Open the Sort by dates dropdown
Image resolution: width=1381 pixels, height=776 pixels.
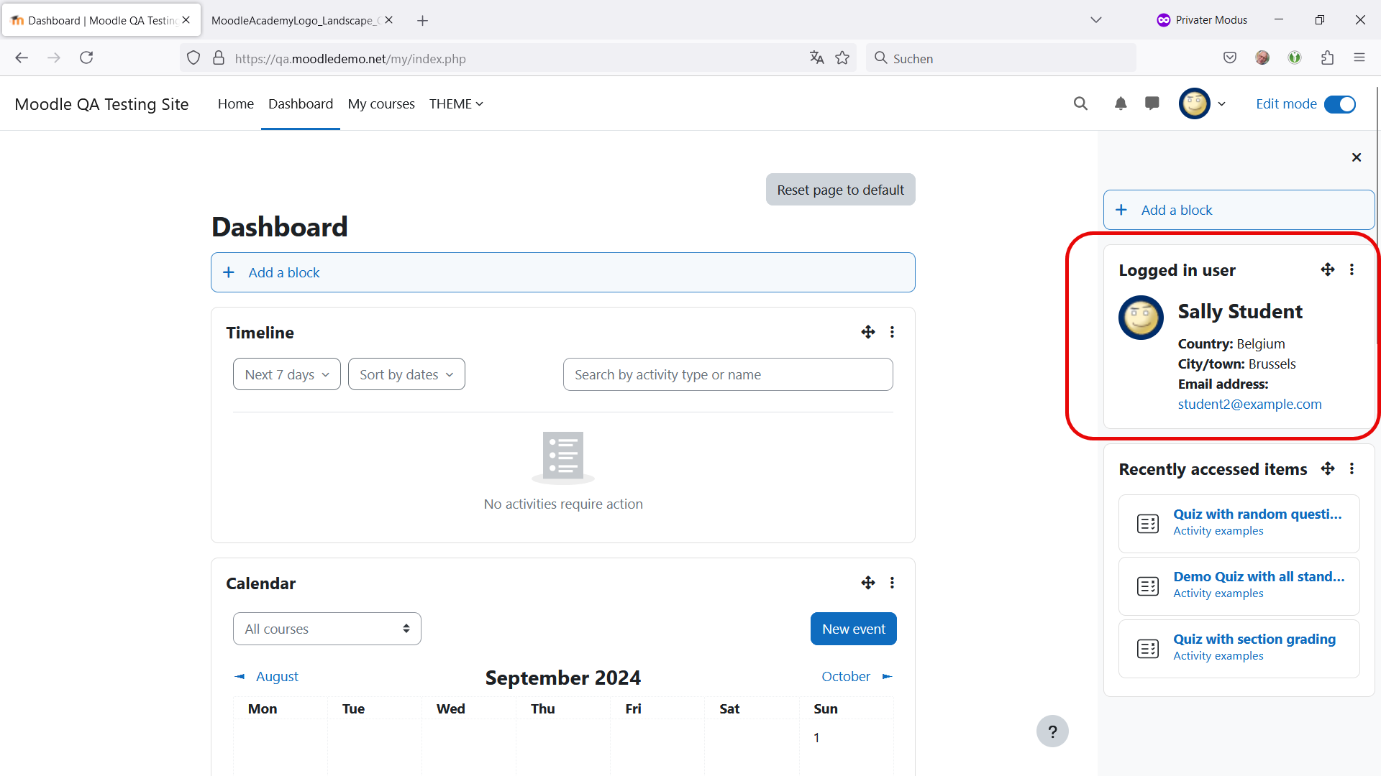point(406,374)
